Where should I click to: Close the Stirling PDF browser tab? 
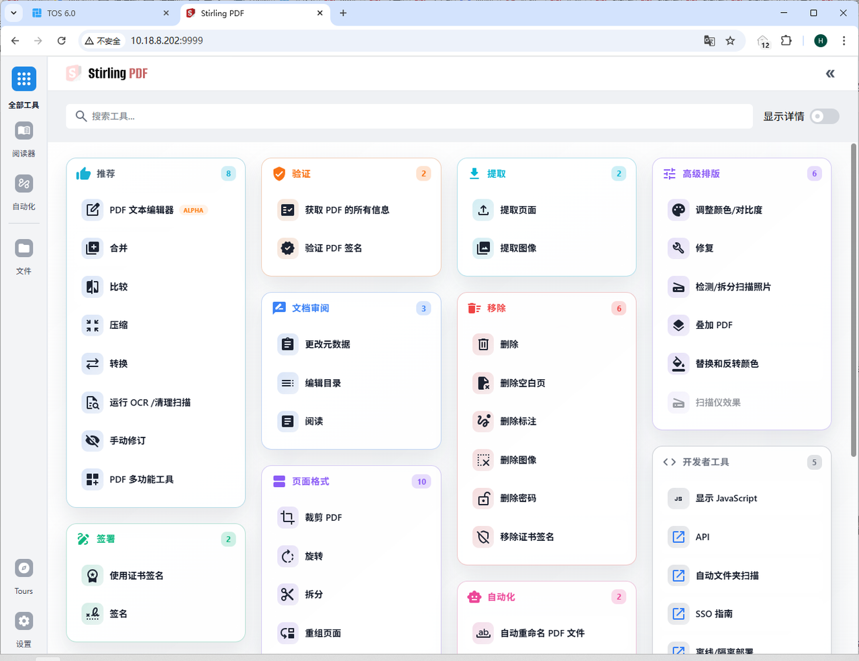[x=320, y=13]
